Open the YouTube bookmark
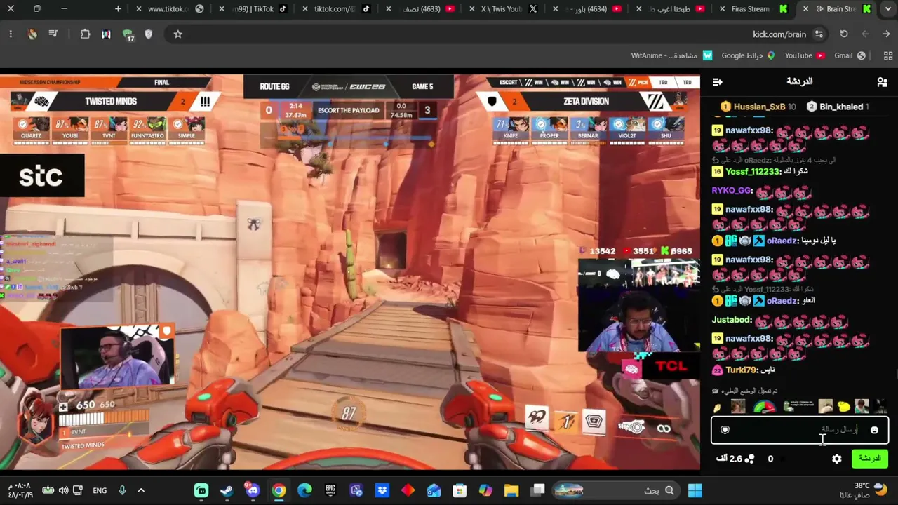This screenshot has height=505, width=898. click(805, 55)
